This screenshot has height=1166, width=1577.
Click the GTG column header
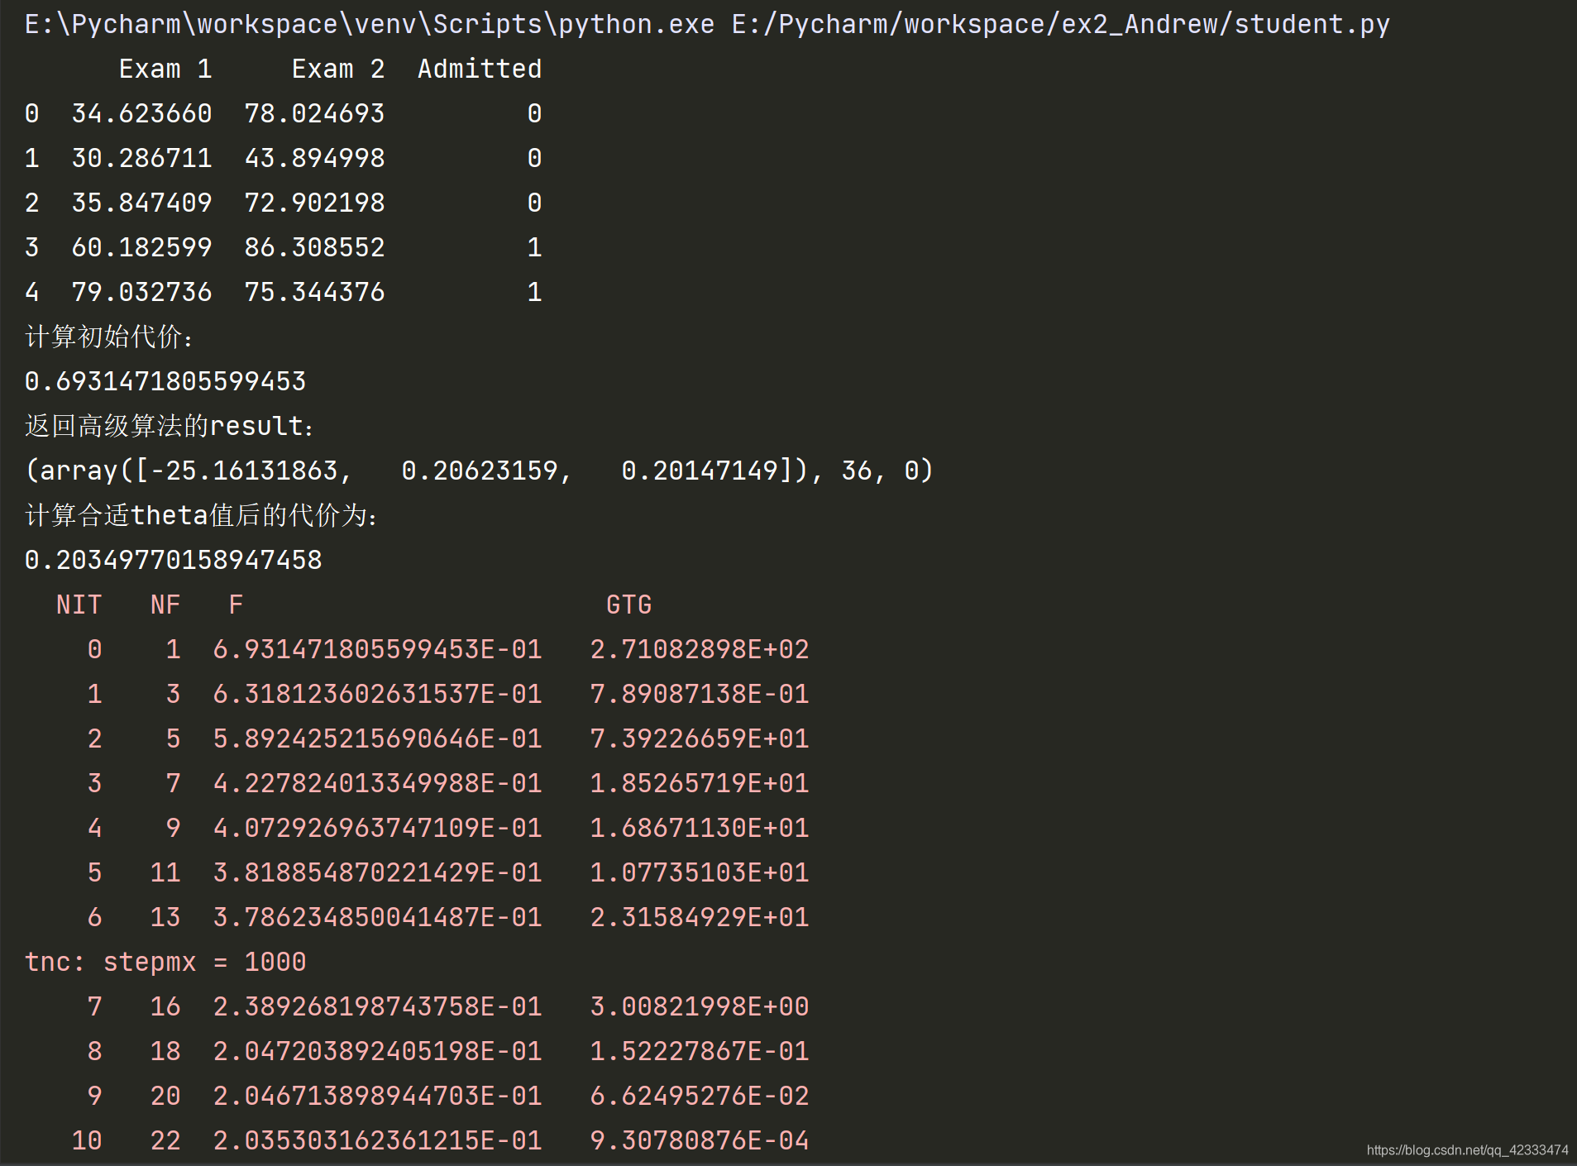629,605
